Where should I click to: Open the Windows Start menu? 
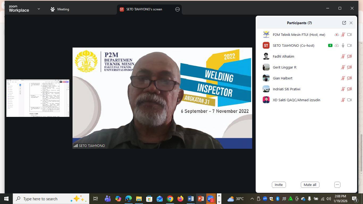pyautogui.click(x=6, y=199)
